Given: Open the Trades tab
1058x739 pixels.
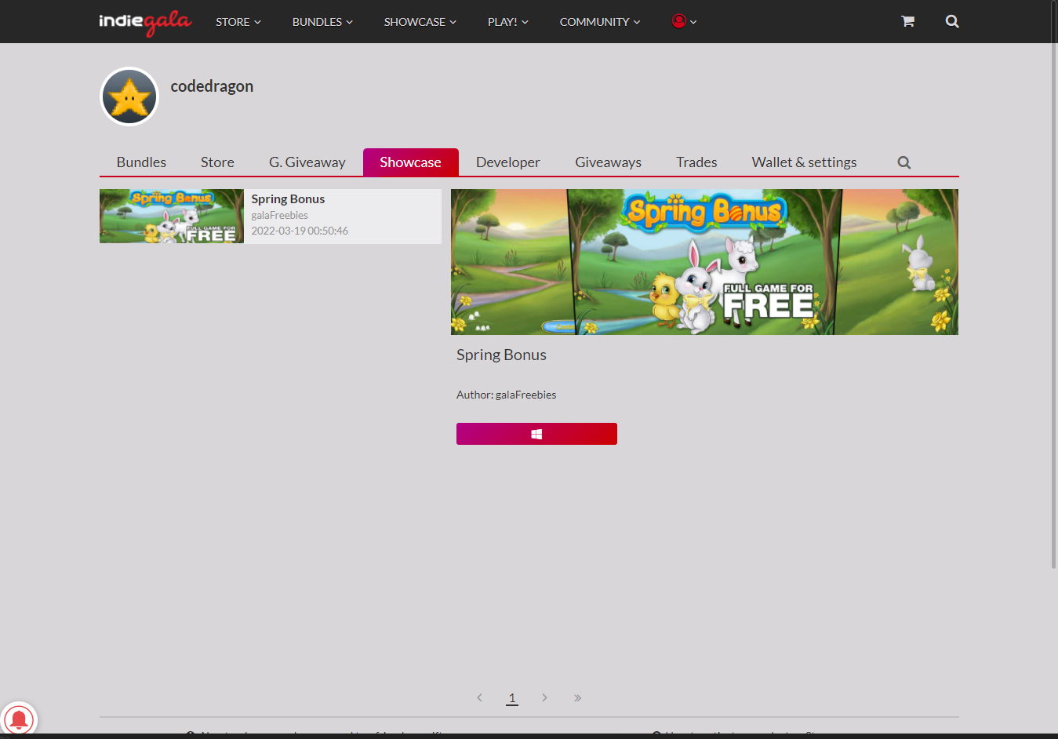Looking at the screenshot, I should click(x=696, y=162).
